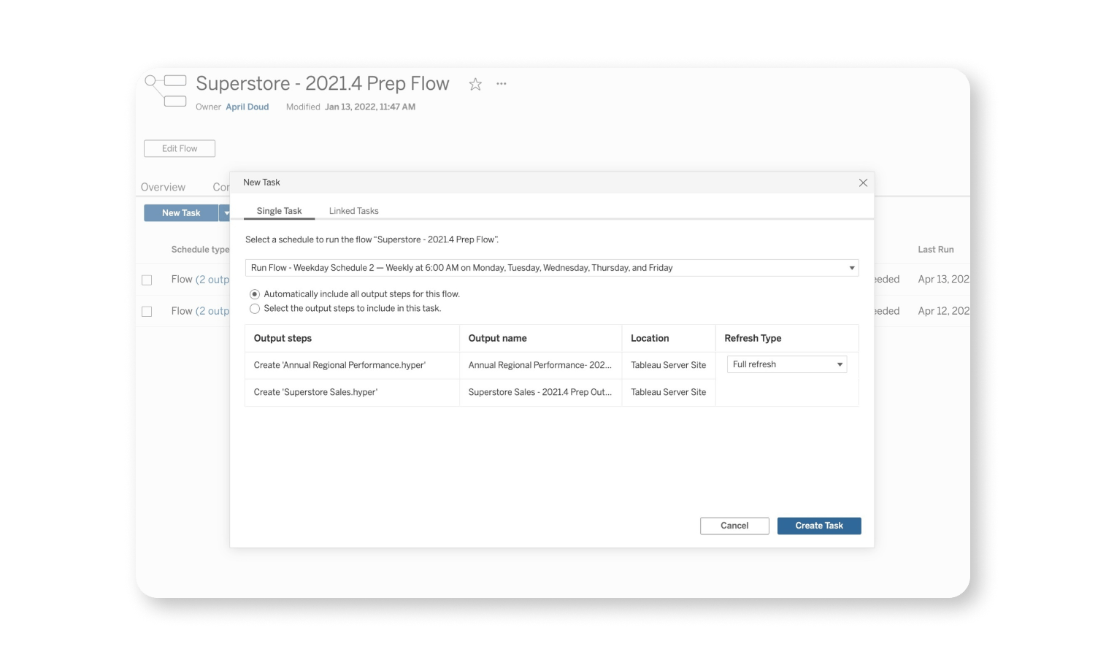Click Tableau Server Site in the Superstore Sales row
Screen dimensions: 1106x668
tap(669, 392)
